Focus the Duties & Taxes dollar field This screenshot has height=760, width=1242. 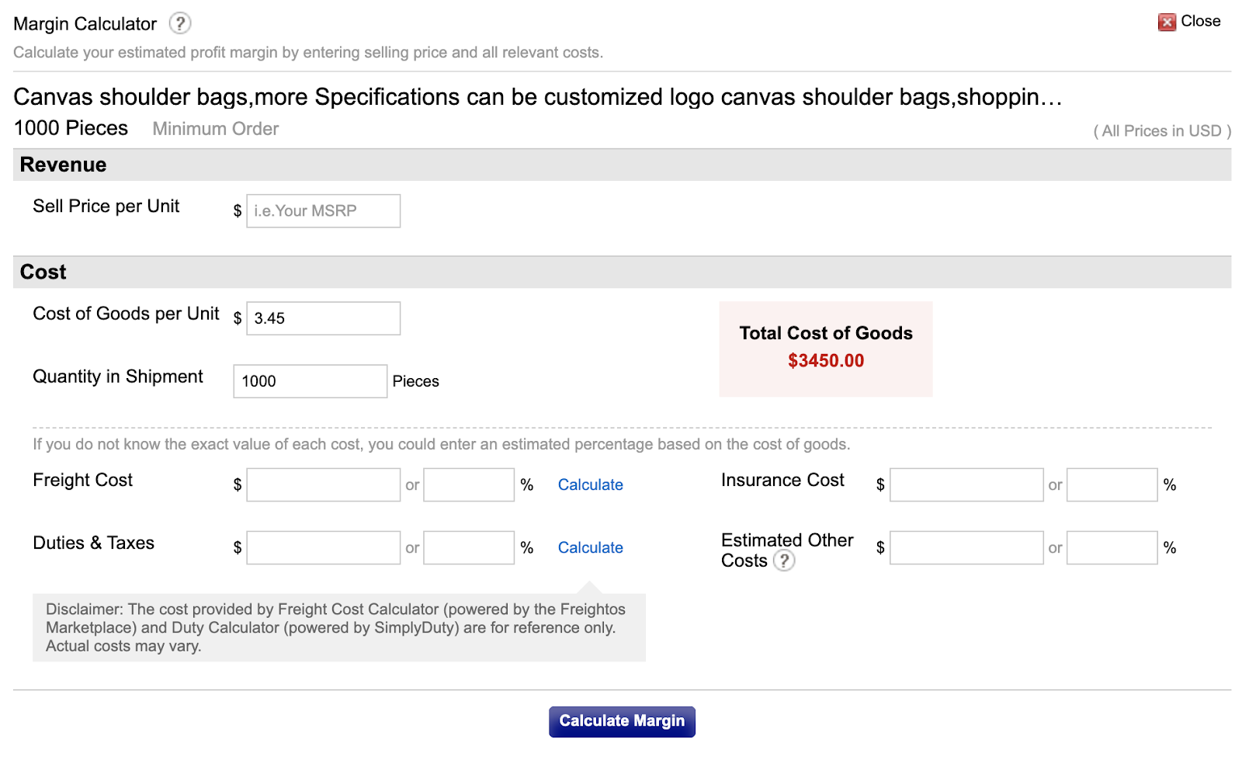323,548
